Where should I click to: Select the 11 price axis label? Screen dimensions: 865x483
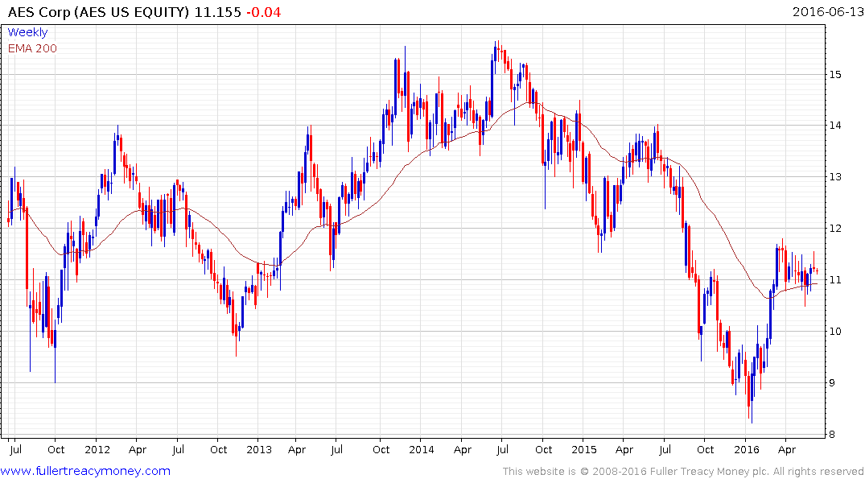[835, 280]
